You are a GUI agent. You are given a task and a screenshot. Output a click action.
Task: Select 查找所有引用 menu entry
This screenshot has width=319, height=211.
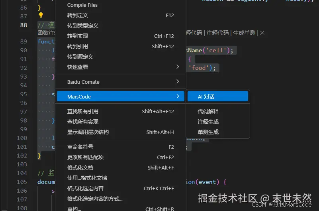pos(121,111)
